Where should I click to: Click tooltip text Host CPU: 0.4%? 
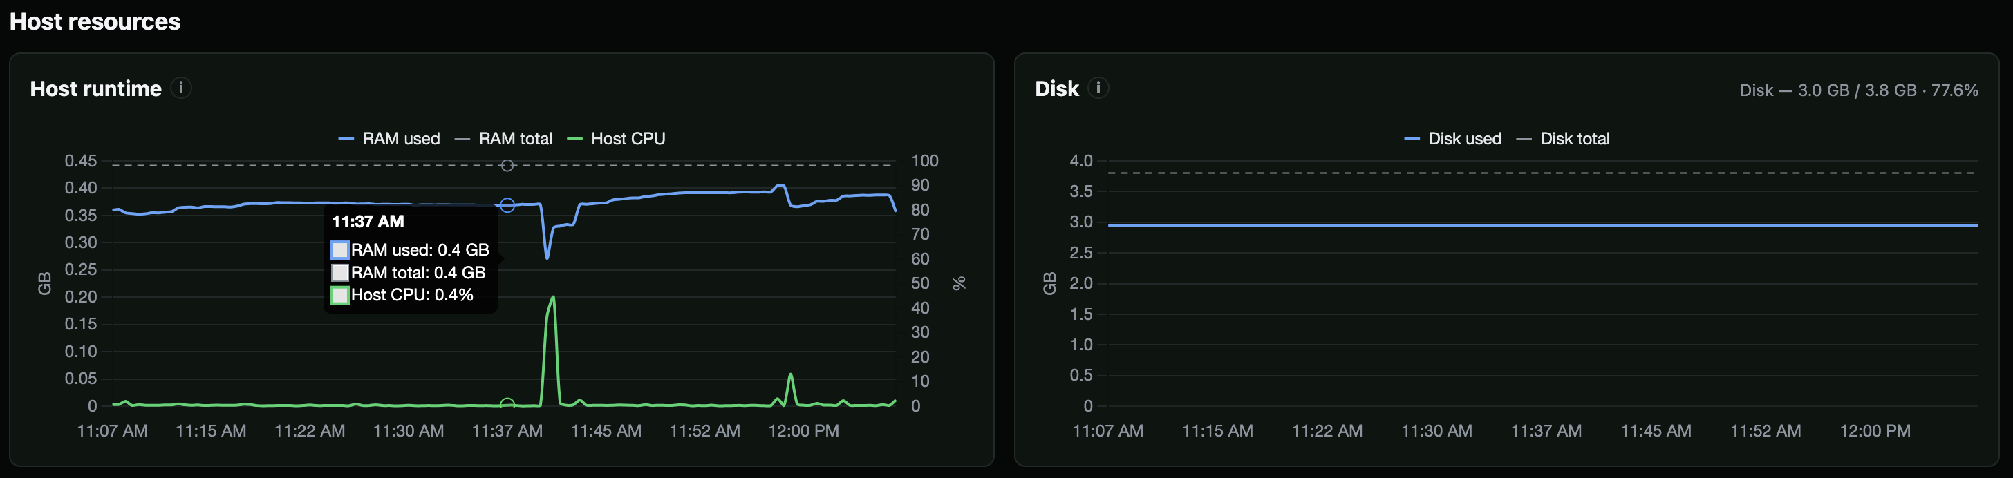click(412, 295)
